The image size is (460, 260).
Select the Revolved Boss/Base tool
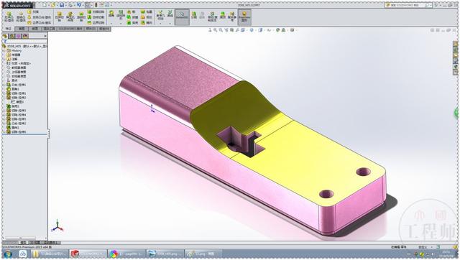click(21, 17)
